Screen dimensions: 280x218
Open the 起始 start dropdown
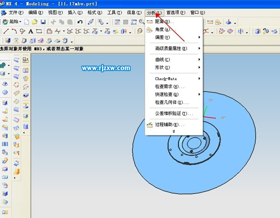pyautogui.click(x=12, y=22)
